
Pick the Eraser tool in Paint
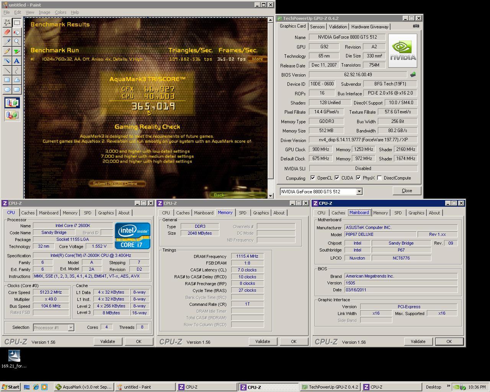point(7,32)
